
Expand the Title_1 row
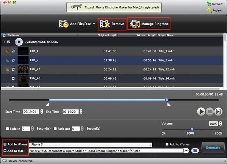coord(8,51)
